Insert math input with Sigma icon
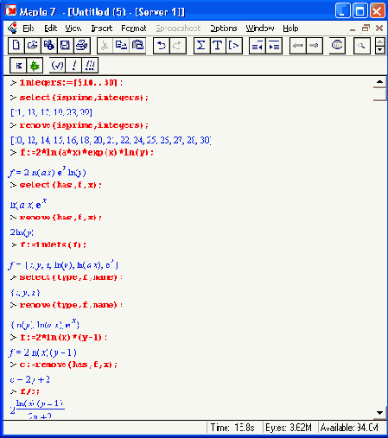Viewport: 388px width, 438px height. (x=201, y=46)
